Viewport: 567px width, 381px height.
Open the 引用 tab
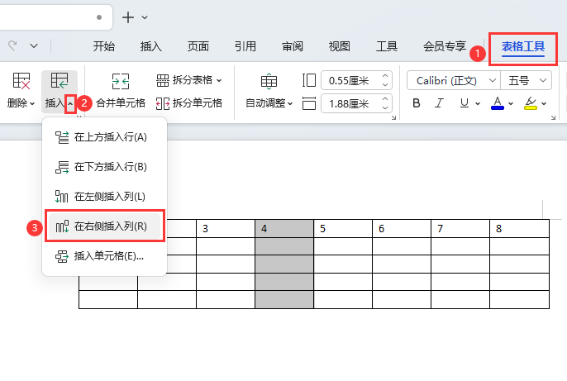click(x=245, y=46)
